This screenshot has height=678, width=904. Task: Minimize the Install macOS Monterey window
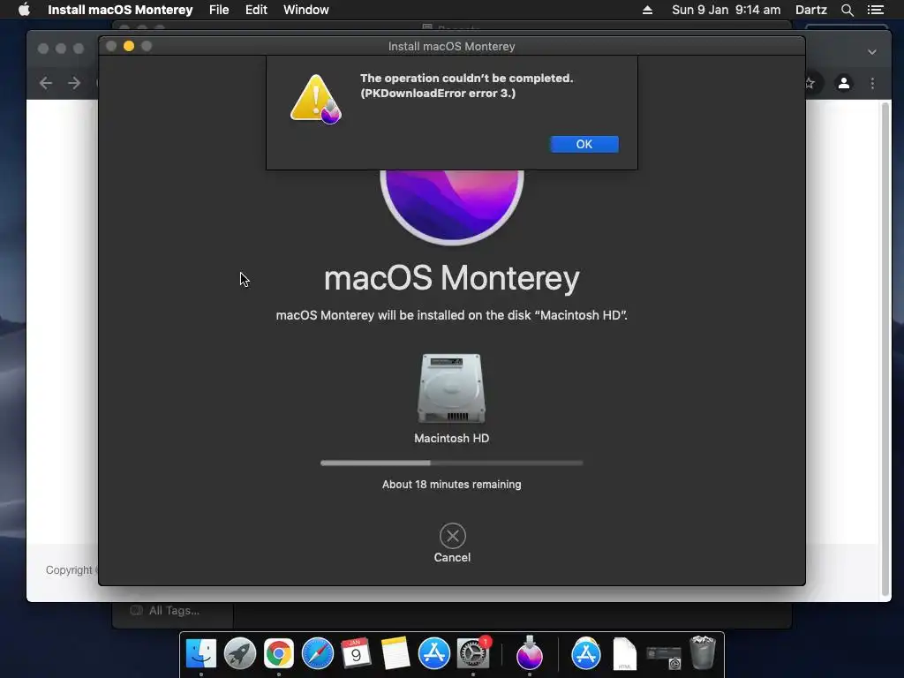point(129,46)
